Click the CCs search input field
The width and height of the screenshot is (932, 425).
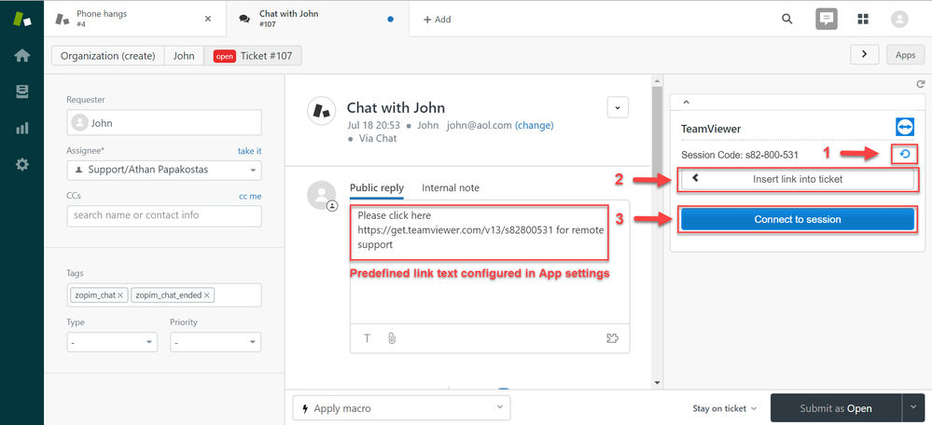click(164, 215)
